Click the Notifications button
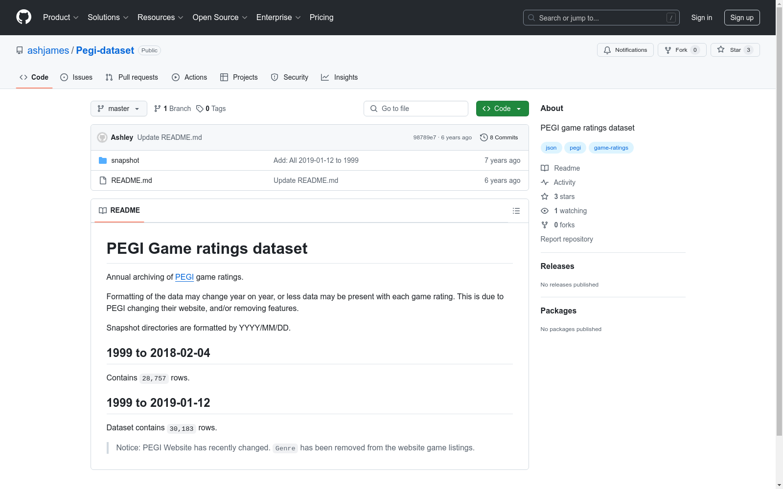This screenshot has height=489, width=783. (625, 50)
